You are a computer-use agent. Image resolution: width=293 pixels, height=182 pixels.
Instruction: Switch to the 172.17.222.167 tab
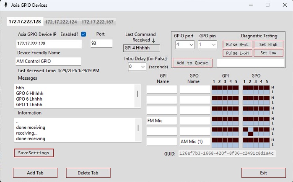pyautogui.click(x=97, y=21)
